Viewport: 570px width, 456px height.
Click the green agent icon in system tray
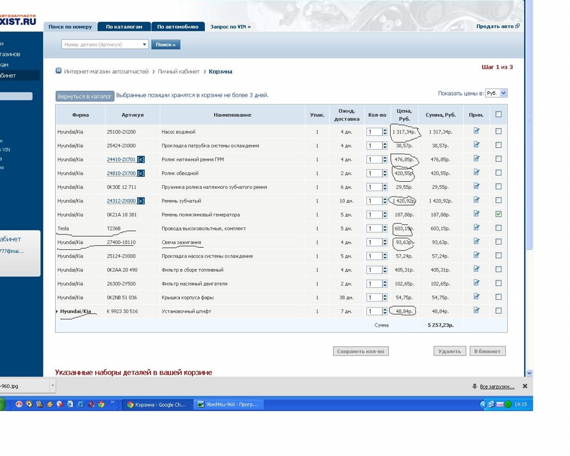pyautogui.click(x=508, y=404)
